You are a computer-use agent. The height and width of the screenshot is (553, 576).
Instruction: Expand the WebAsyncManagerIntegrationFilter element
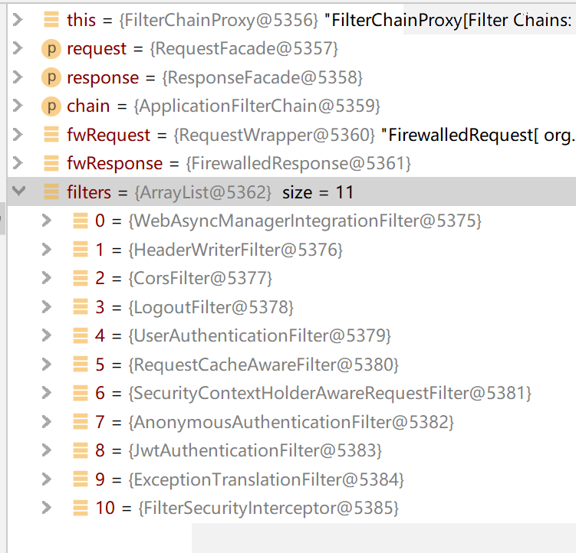pyautogui.click(x=47, y=221)
